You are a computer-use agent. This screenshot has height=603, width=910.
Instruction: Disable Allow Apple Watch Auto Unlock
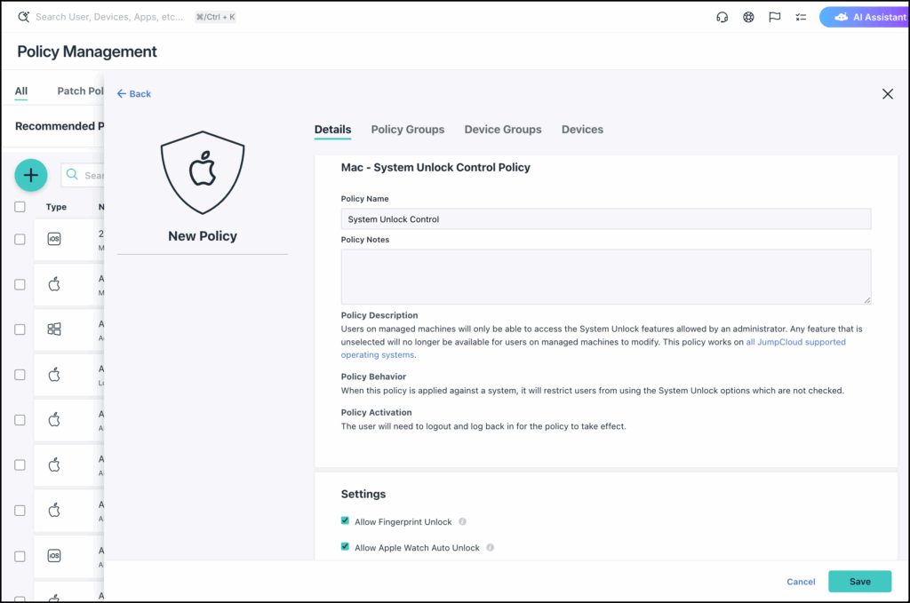click(345, 547)
